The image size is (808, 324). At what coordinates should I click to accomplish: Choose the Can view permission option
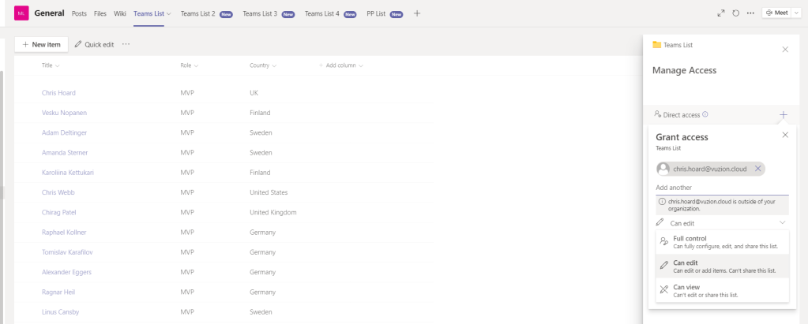722,291
